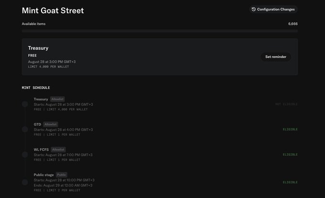Click Treasury schedule FREE | LIMIT 4,000 text
Screen dimensions: 325x198
(x=61, y=110)
